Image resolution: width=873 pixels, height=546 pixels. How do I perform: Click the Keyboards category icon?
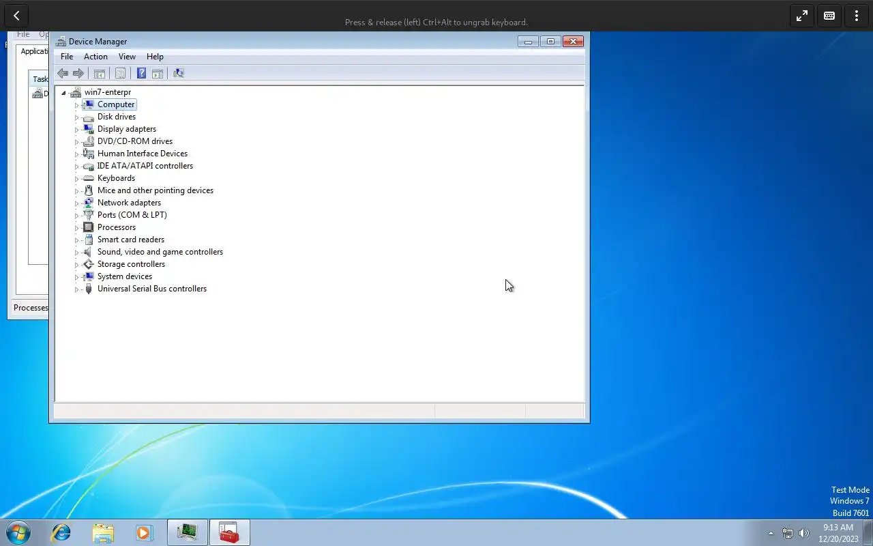point(88,178)
